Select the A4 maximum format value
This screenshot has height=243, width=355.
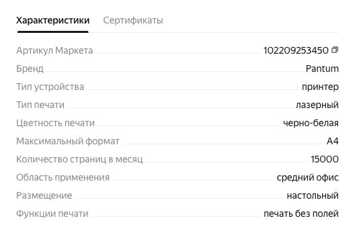tap(333, 141)
